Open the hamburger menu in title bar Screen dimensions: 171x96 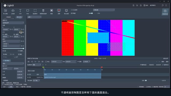tap(166, 5)
